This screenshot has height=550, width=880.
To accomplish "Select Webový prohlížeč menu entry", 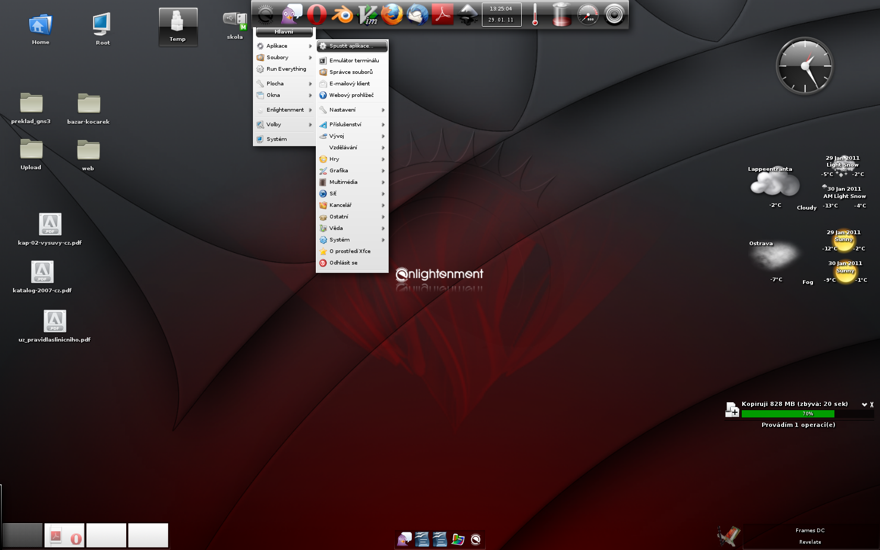I will [x=352, y=95].
